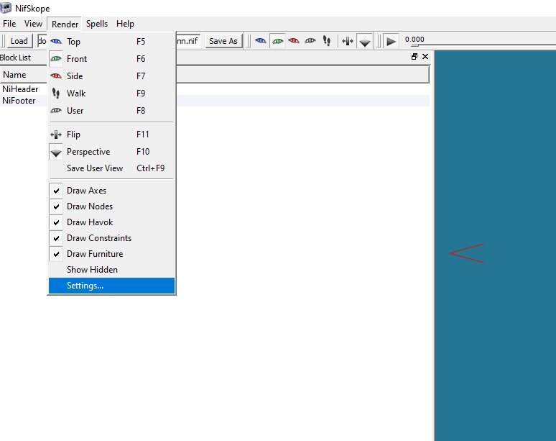Uncheck Draw Nodes option
The image size is (556, 441).
coord(111,206)
